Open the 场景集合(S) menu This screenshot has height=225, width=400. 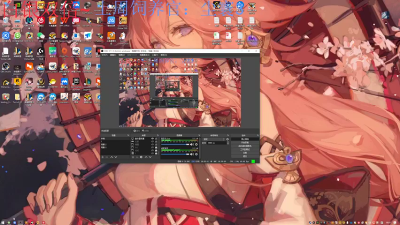[x=144, y=55]
